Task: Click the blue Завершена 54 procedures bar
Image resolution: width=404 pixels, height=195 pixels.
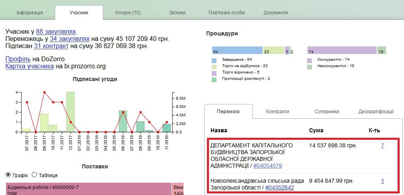Action: pos(237,50)
